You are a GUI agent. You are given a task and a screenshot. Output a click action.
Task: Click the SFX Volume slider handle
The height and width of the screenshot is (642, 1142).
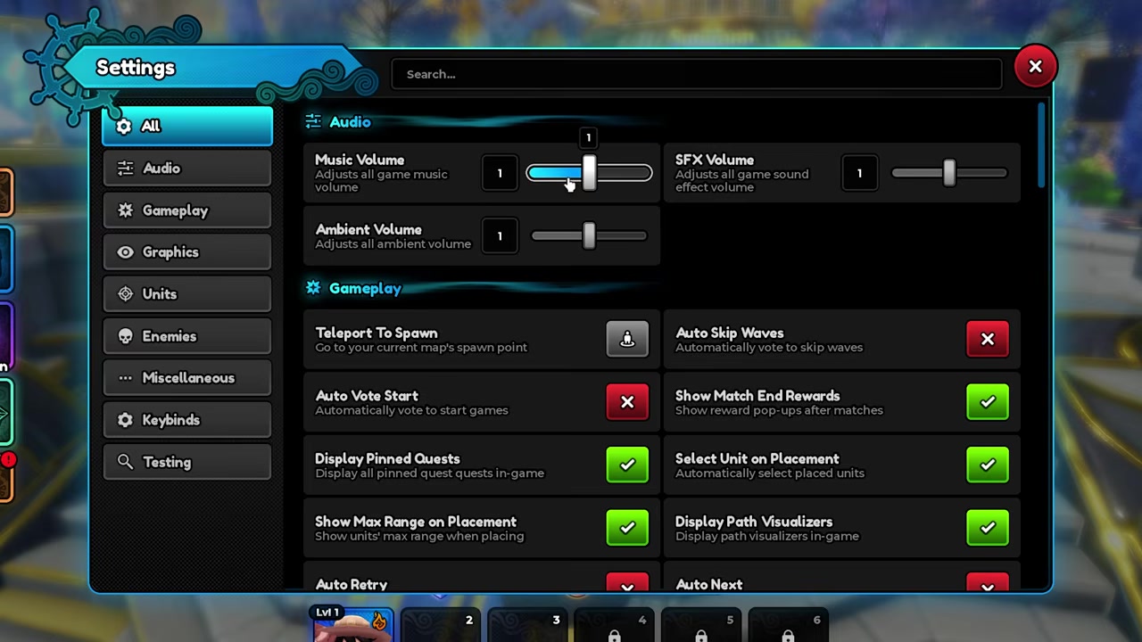[x=949, y=173]
